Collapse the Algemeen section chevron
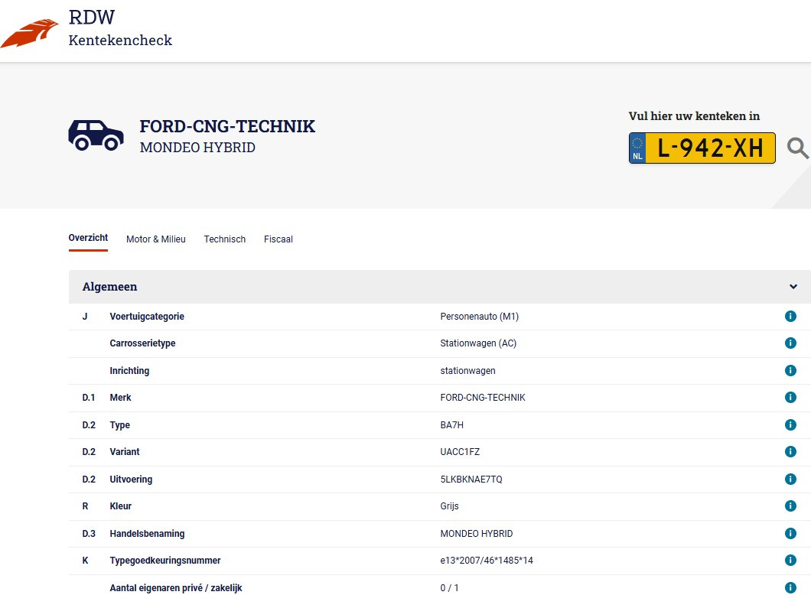Viewport: 811px width, 608px height. [x=793, y=287]
